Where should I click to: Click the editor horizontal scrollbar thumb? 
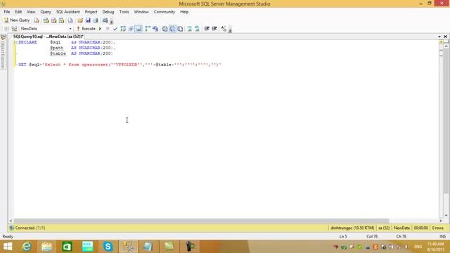click(x=201, y=221)
